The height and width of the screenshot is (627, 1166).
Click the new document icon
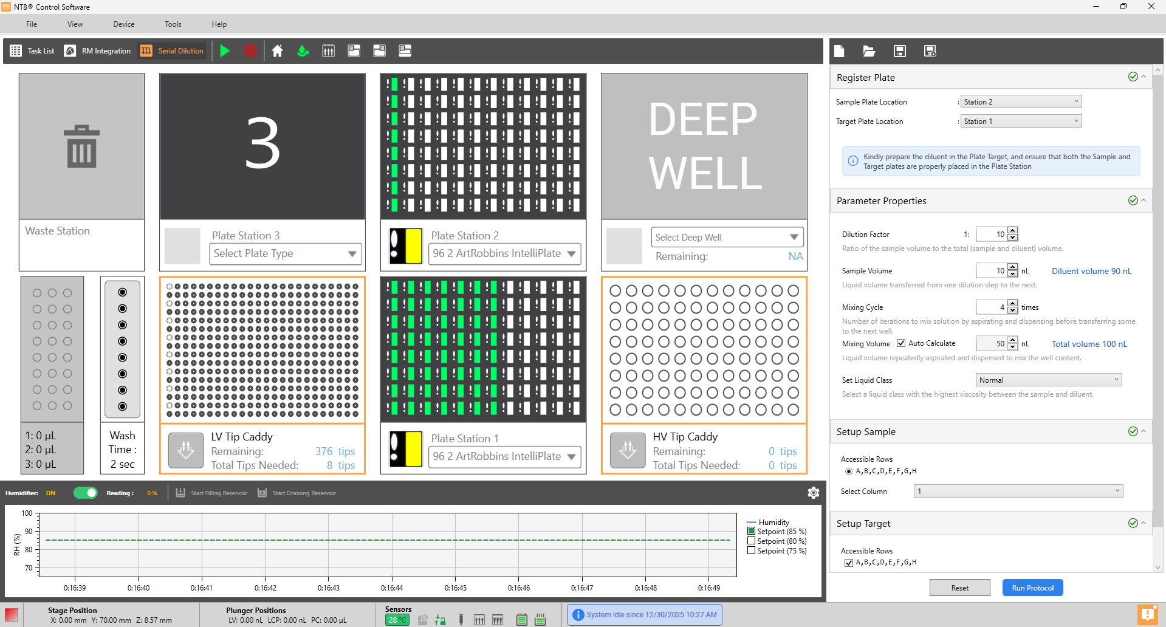pyautogui.click(x=839, y=51)
